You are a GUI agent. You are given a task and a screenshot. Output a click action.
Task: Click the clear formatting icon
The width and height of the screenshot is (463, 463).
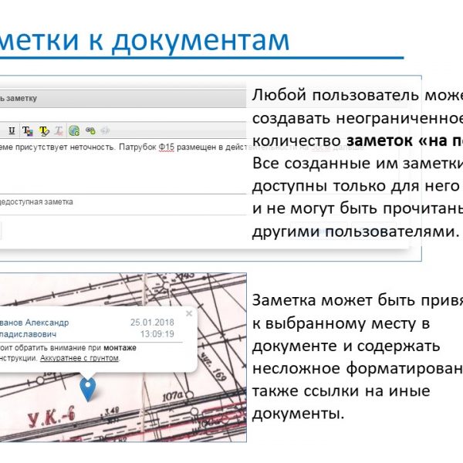tap(59, 130)
